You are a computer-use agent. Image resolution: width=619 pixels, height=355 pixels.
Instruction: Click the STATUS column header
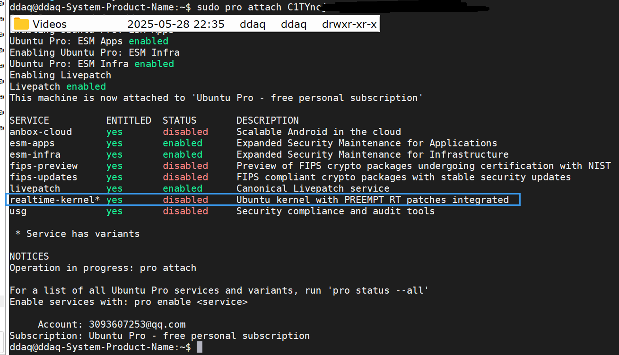point(180,120)
